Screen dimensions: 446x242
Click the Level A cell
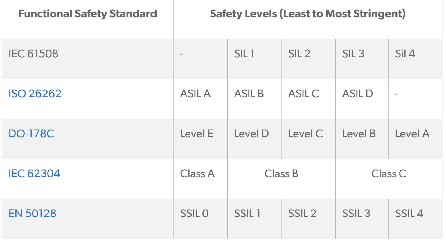tap(412, 134)
